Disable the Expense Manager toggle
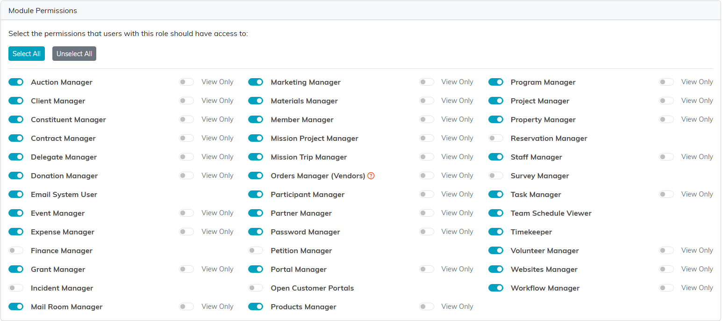The height and width of the screenshot is (321, 722). [x=16, y=232]
